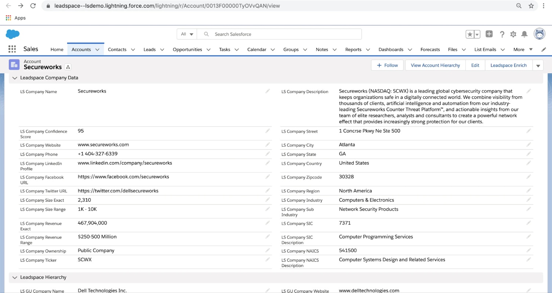Open the Chrome three-dot menu

(x=544, y=6)
